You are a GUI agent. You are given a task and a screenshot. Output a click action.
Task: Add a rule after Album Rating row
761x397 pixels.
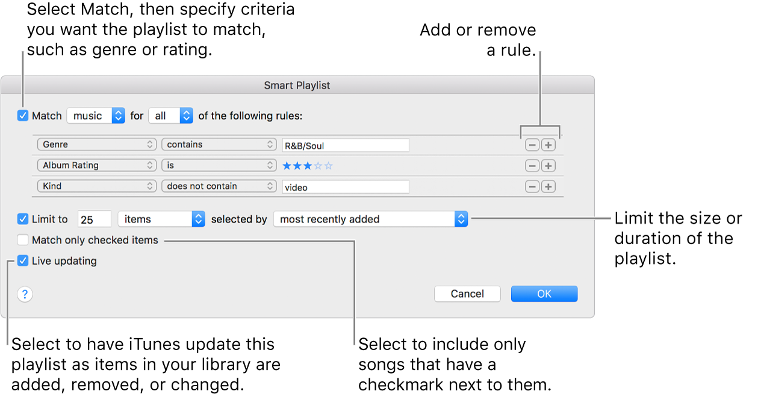tap(548, 166)
